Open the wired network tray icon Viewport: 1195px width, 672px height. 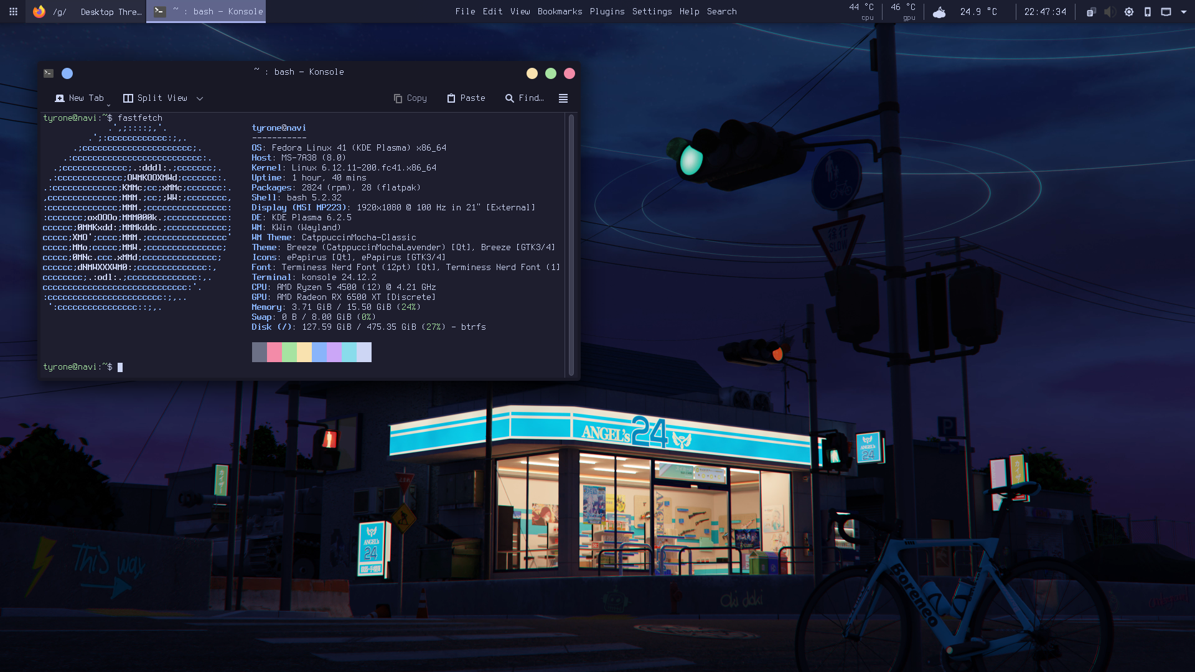[1166, 12]
